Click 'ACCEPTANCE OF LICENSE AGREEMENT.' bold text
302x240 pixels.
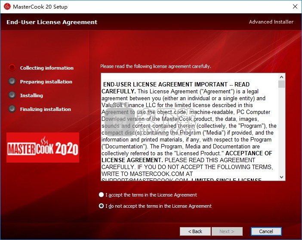187,157
